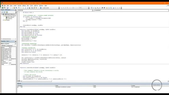This screenshot has width=169, height=95.
Task: Switch to the Alphabetic properties tab
Action: [x=3, y=46]
